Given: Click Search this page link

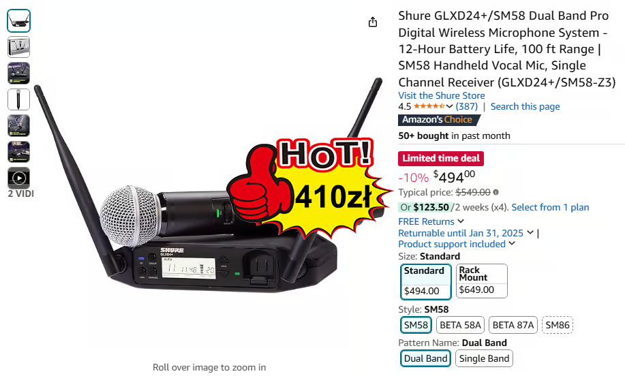Looking at the screenshot, I should pyautogui.click(x=525, y=106).
